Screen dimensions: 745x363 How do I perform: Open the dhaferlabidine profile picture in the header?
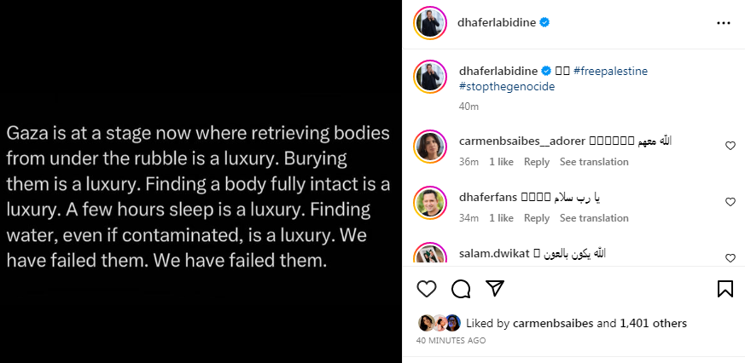(430, 23)
